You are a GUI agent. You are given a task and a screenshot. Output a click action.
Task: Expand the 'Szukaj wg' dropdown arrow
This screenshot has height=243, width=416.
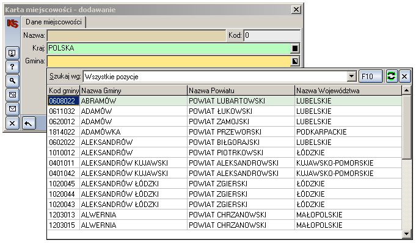[351, 77]
